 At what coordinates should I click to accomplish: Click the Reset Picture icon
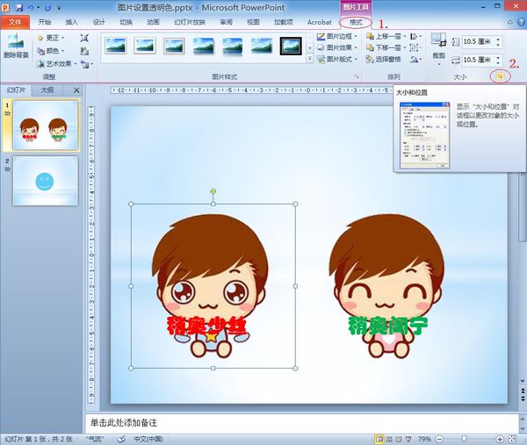(86, 63)
